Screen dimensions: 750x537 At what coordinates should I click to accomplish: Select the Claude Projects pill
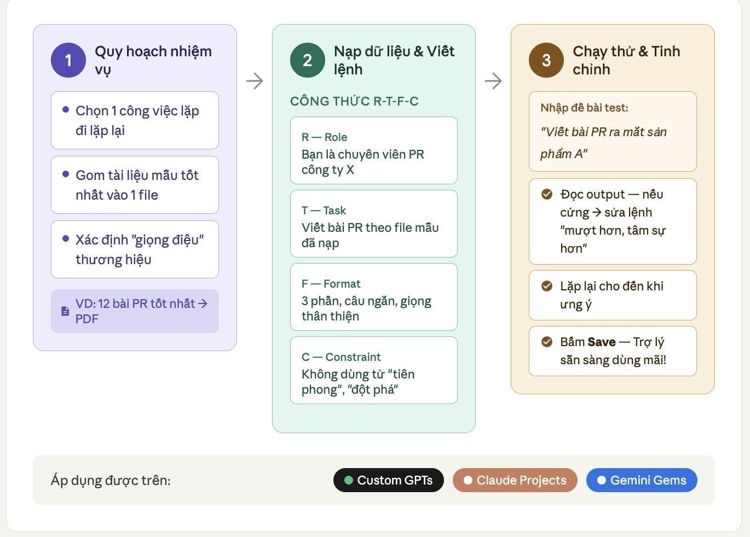[x=515, y=480]
